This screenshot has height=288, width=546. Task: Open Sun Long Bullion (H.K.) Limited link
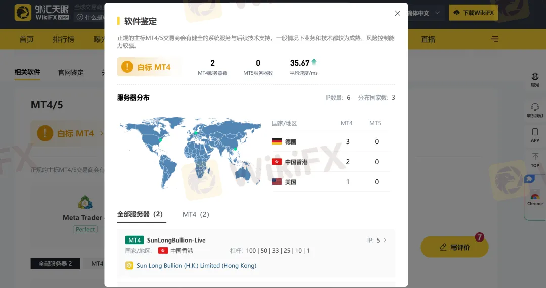(196, 266)
